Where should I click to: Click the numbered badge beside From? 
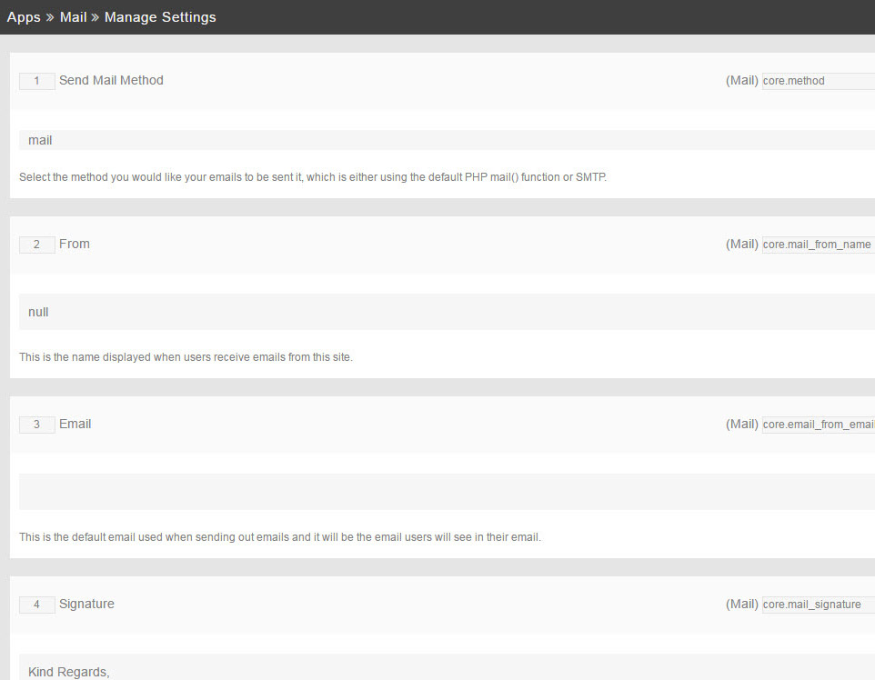36,244
